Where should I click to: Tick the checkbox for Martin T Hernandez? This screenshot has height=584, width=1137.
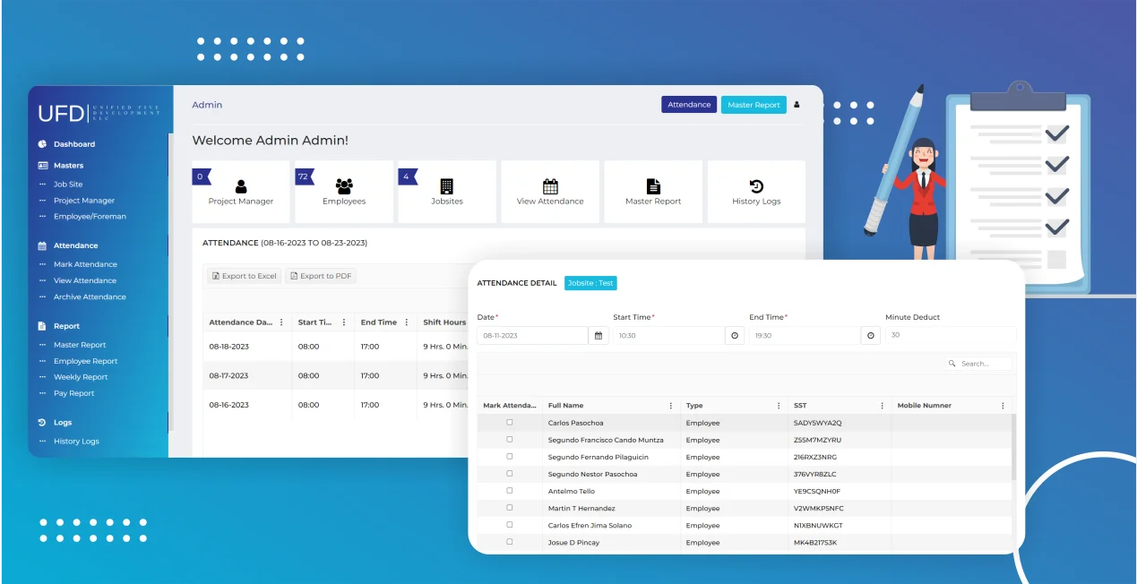[x=510, y=508]
